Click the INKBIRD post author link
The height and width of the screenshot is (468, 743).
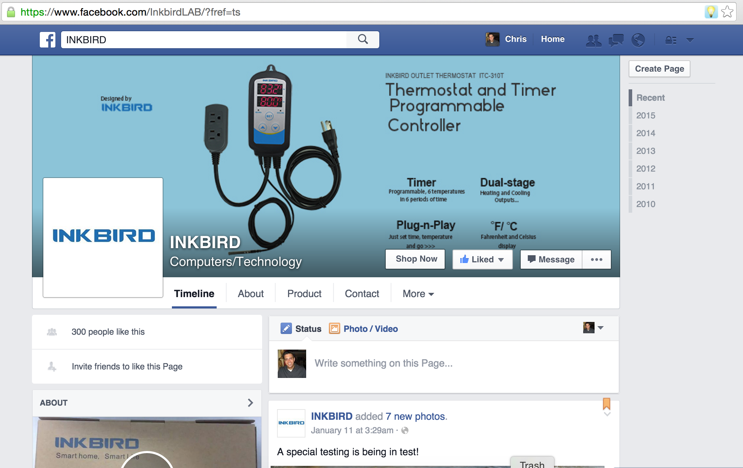pyautogui.click(x=332, y=416)
